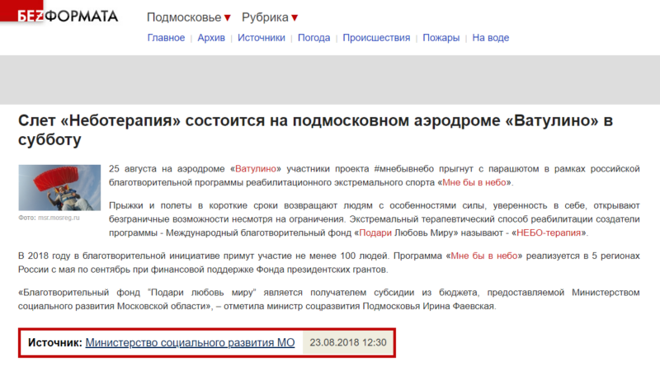Image resolution: width=660 pixels, height=371 pixels.
Task: Click the msr.mosreg.ru photo credit link
Action: point(59,218)
